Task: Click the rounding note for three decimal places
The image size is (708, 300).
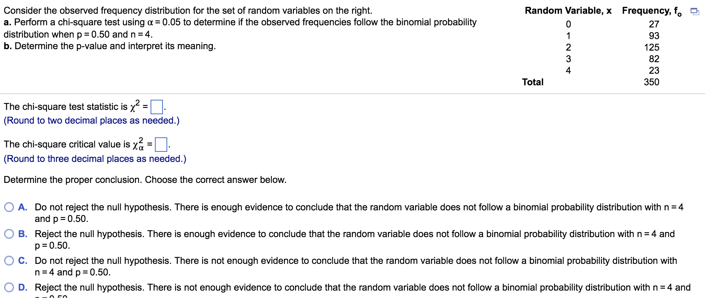Action: coord(94,158)
